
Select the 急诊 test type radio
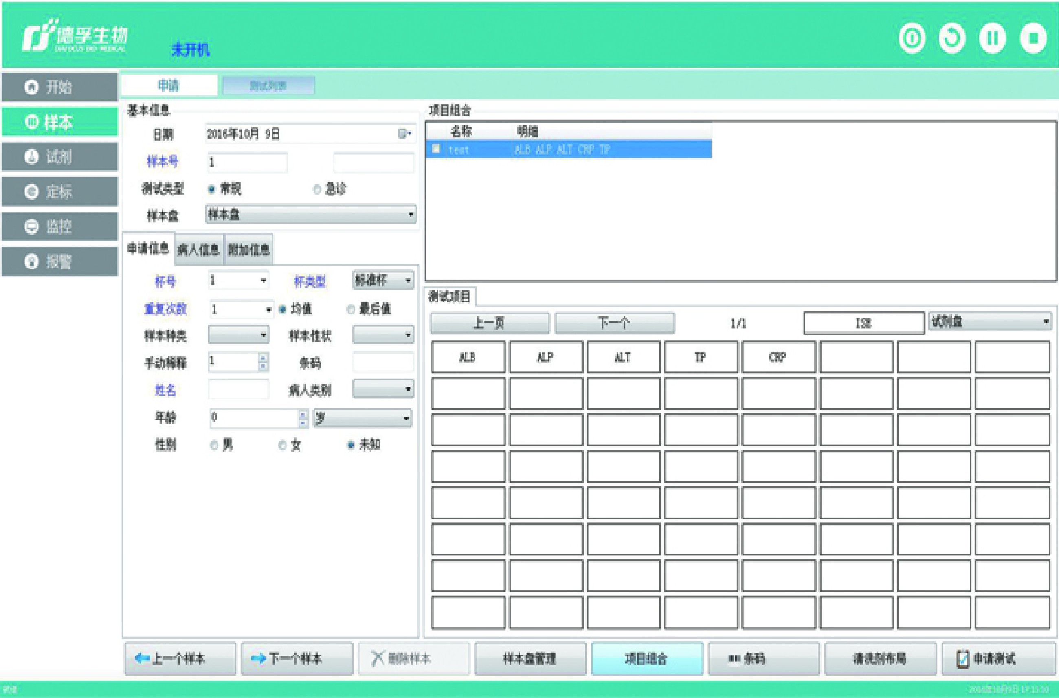pos(317,190)
